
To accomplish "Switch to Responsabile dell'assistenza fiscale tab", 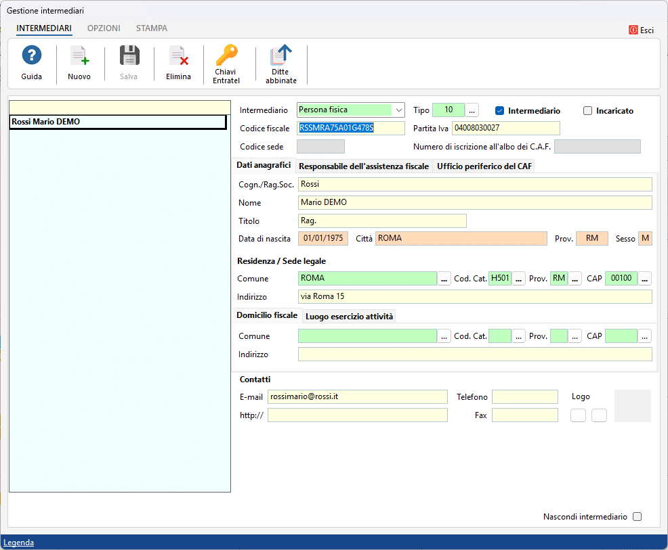I will pyautogui.click(x=363, y=166).
